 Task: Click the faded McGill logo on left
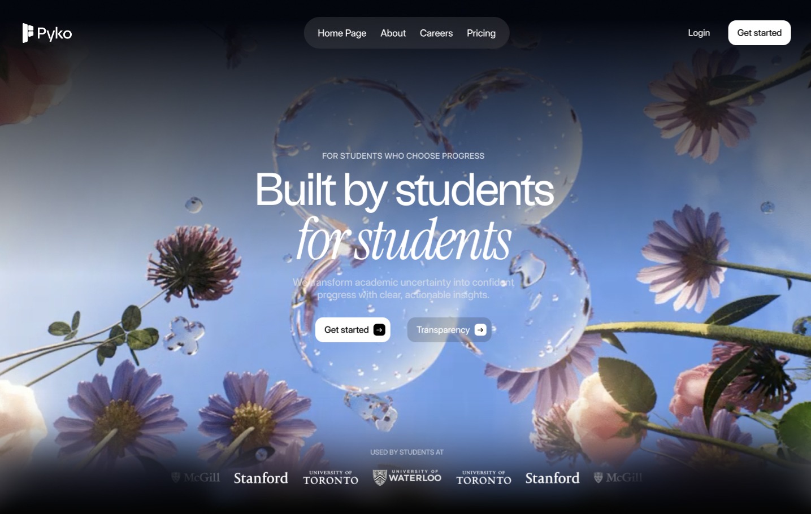coord(196,478)
